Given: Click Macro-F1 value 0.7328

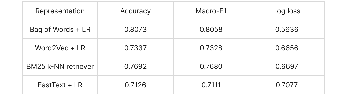Looking at the screenshot, I should [211, 48].
